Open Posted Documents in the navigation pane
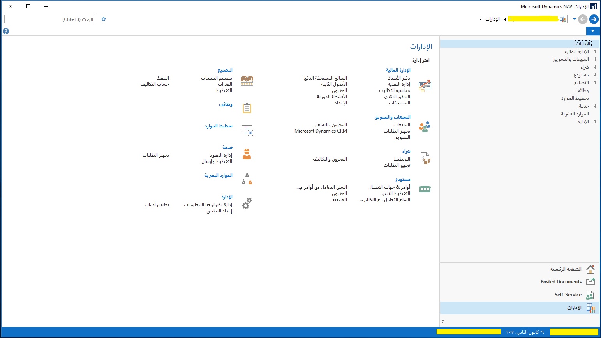Image resolution: width=601 pixels, height=338 pixels. click(561, 282)
